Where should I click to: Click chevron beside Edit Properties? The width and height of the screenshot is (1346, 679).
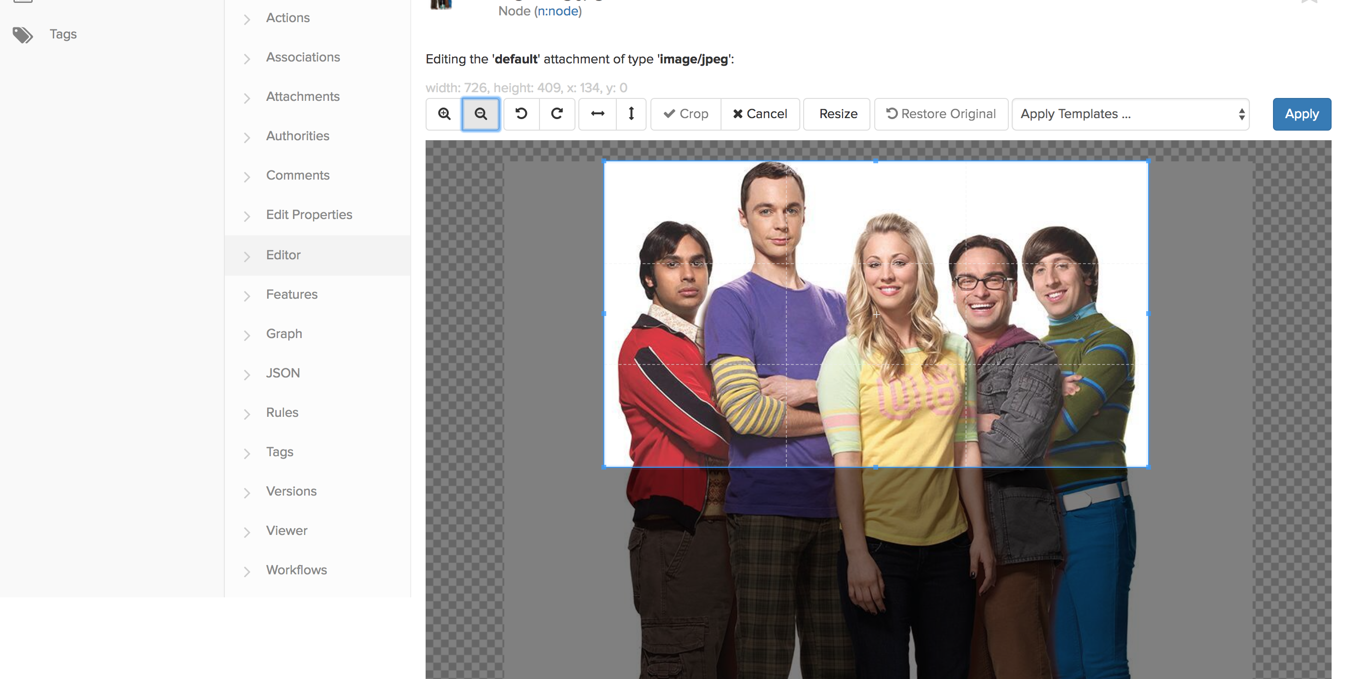(x=247, y=217)
